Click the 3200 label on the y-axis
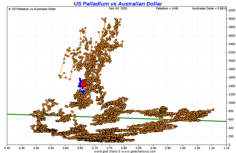The height and width of the screenshot is (153, 236). coord(232,10)
